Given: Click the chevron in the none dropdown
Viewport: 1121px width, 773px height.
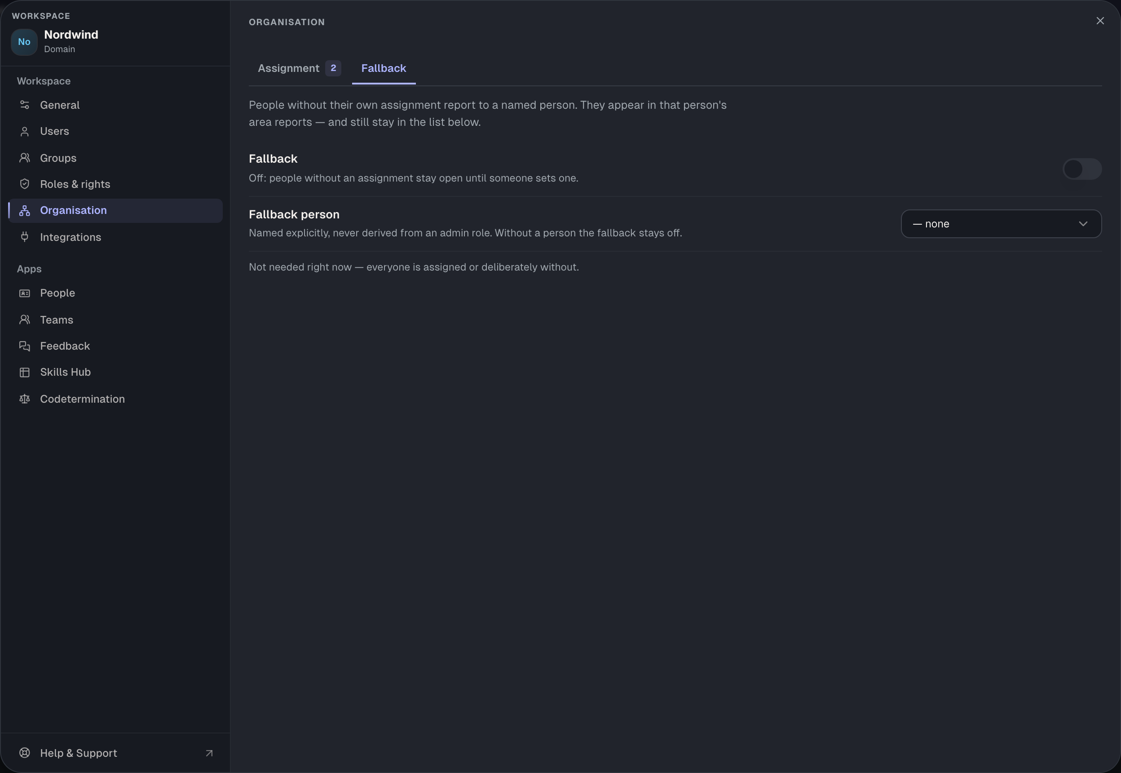Looking at the screenshot, I should pos(1083,224).
